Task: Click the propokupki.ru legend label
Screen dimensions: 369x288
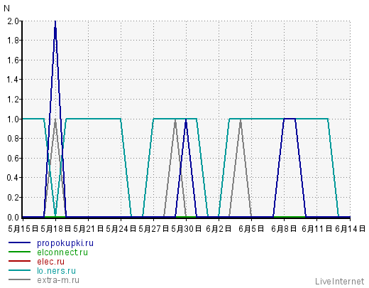Action: (65, 243)
